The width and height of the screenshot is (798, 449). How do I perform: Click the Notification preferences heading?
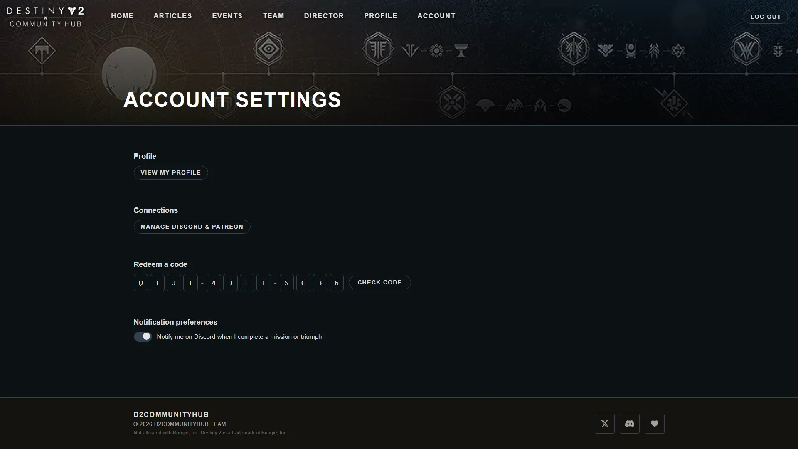pos(175,322)
